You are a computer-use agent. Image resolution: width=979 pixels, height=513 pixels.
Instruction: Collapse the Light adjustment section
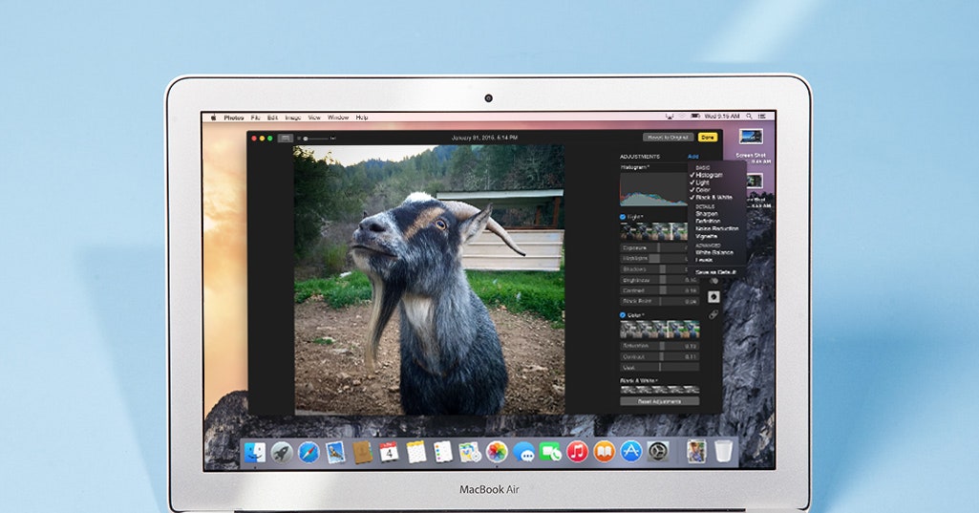[x=636, y=217]
